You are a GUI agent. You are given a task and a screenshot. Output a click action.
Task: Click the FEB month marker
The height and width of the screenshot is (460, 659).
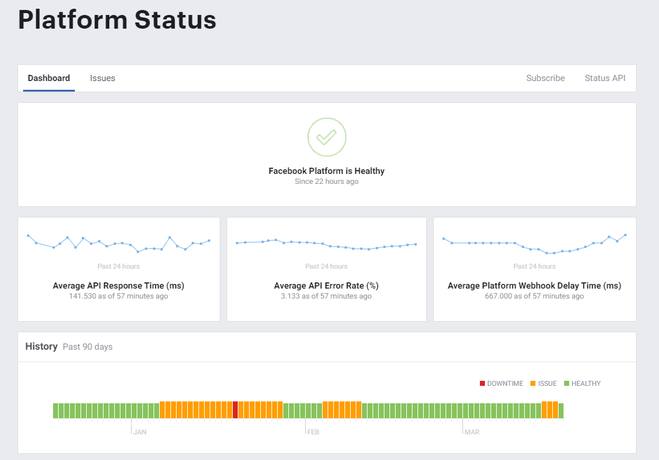click(x=313, y=431)
